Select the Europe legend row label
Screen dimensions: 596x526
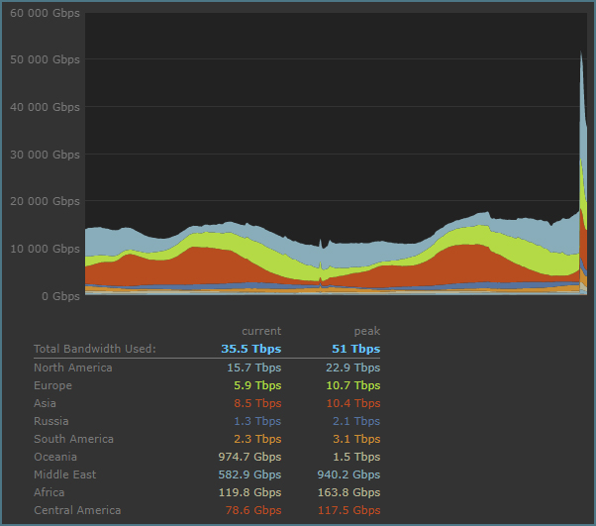point(52,385)
